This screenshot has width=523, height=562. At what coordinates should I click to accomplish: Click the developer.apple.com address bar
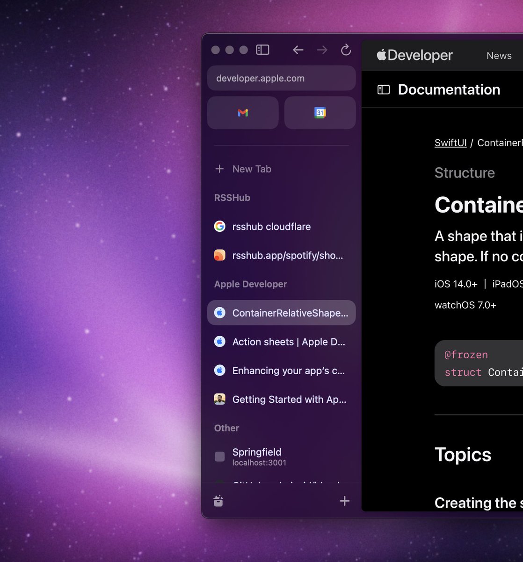281,78
